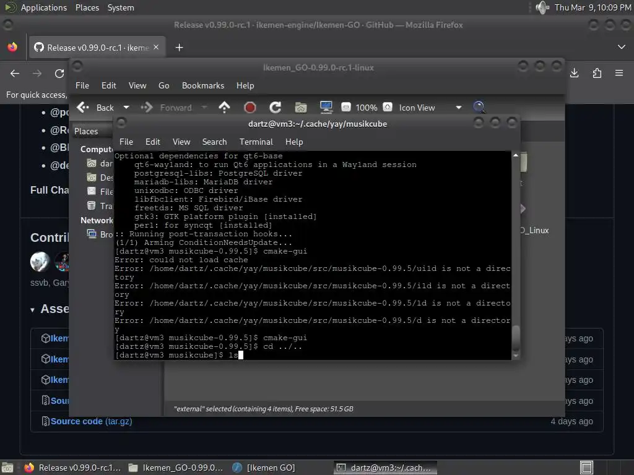634x475 pixels.
Task: Click volume speaker icon in panel
Action: click(x=542, y=7)
